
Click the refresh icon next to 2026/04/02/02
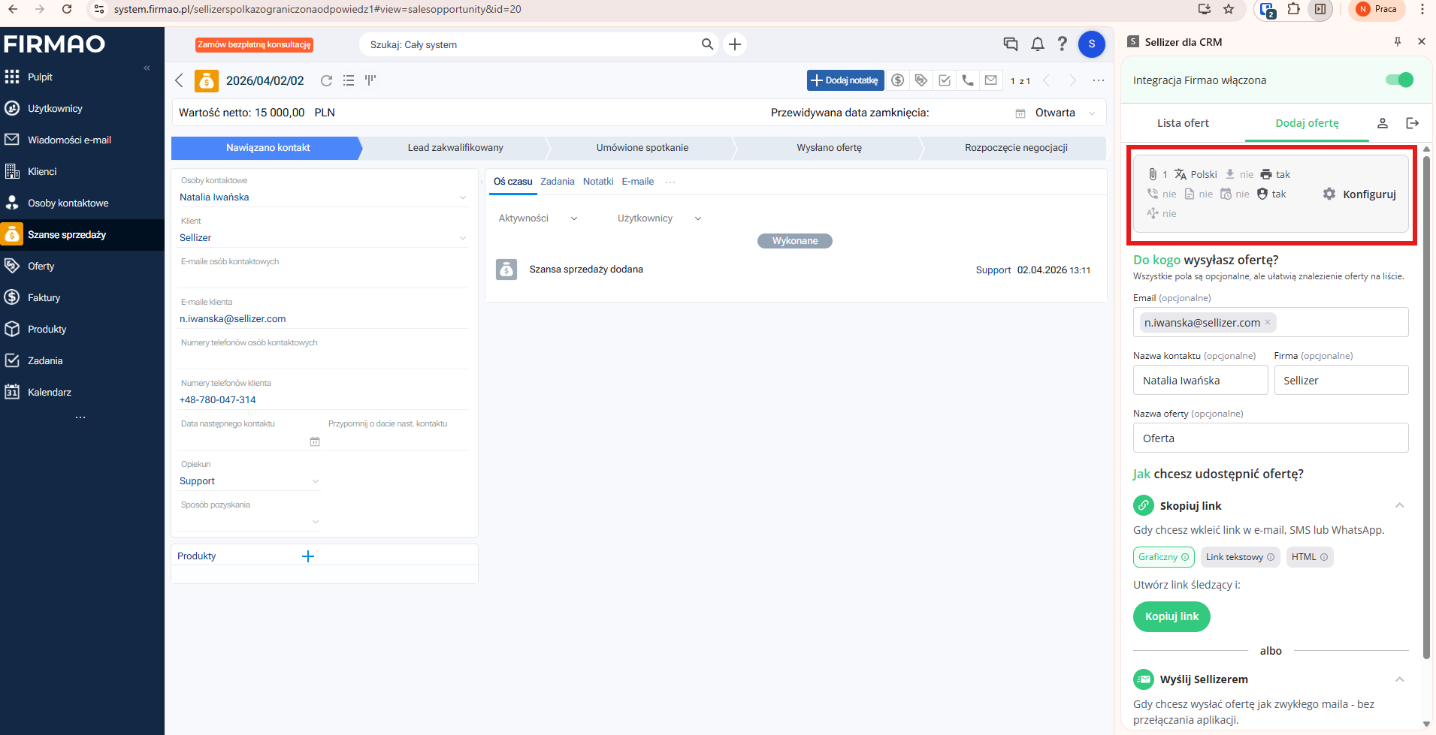326,80
